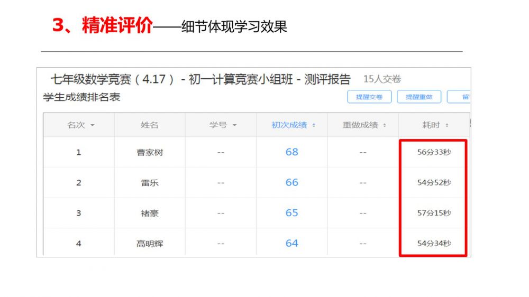Click the 学生成绩排名表 heading

pyautogui.click(x=81, y=97)
